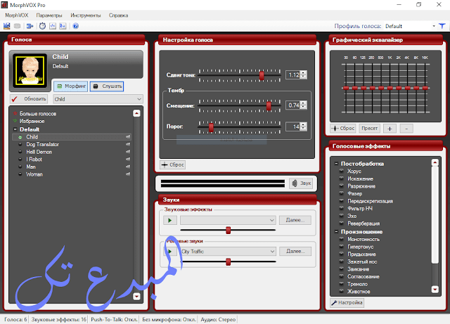
Task: Play the City Traffic background sound
Action: (x=169, y=251)
